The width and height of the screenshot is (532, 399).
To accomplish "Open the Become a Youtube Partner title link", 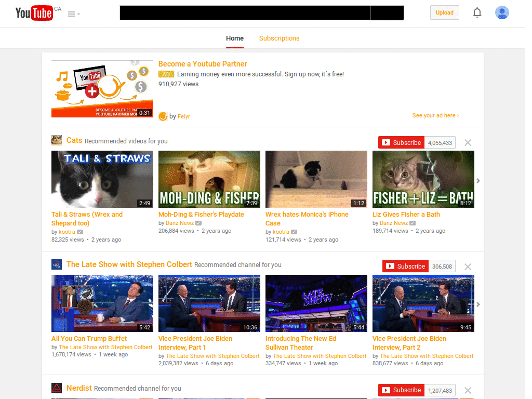I will pos(203,64).
